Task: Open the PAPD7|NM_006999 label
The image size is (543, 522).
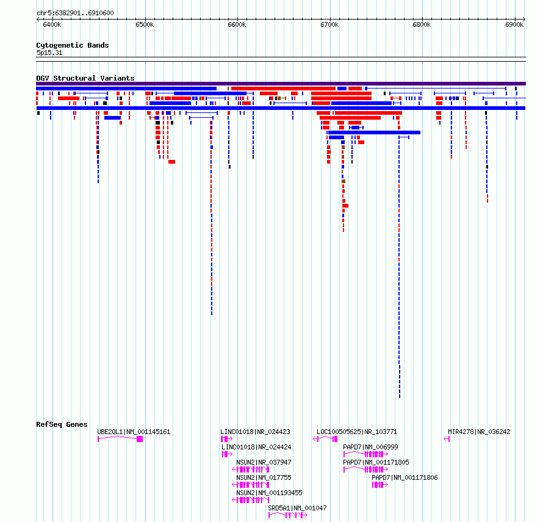Action: [370, 447]
